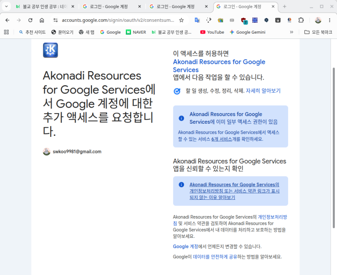Click the 자세히 알아보기 link
Image resolution: width=337 pixels, height=275 pixels.
(263, 91)
